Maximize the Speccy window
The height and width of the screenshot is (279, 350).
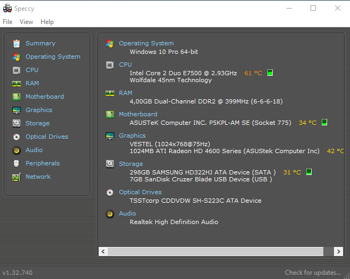click(x=313, y=8)
